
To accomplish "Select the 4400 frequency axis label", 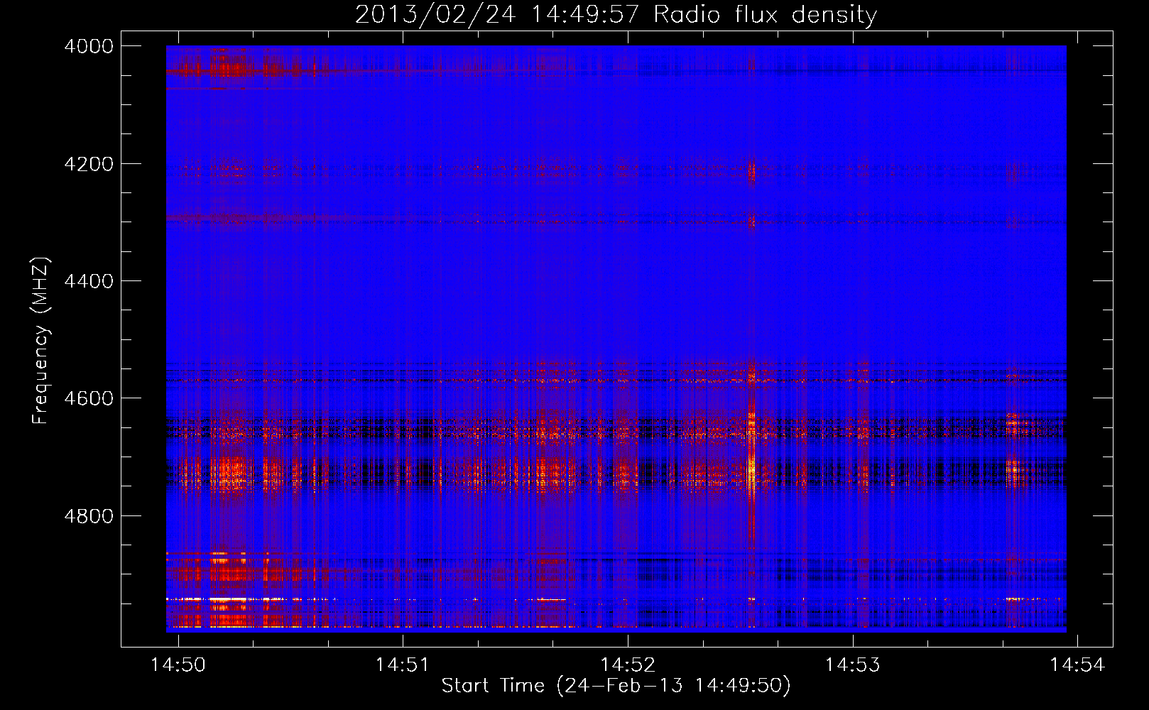I will 89,281.
